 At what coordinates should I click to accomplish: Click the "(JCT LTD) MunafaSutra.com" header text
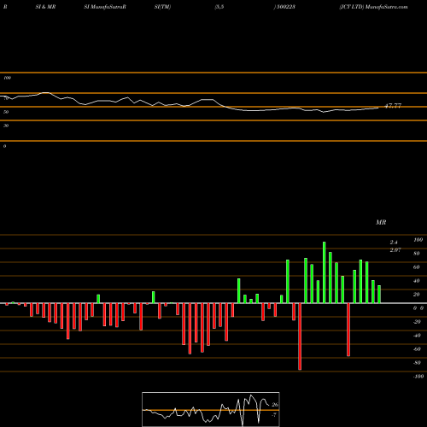tap(373, 7)
